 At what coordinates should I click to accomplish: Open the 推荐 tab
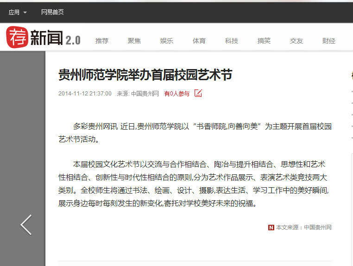102,41
